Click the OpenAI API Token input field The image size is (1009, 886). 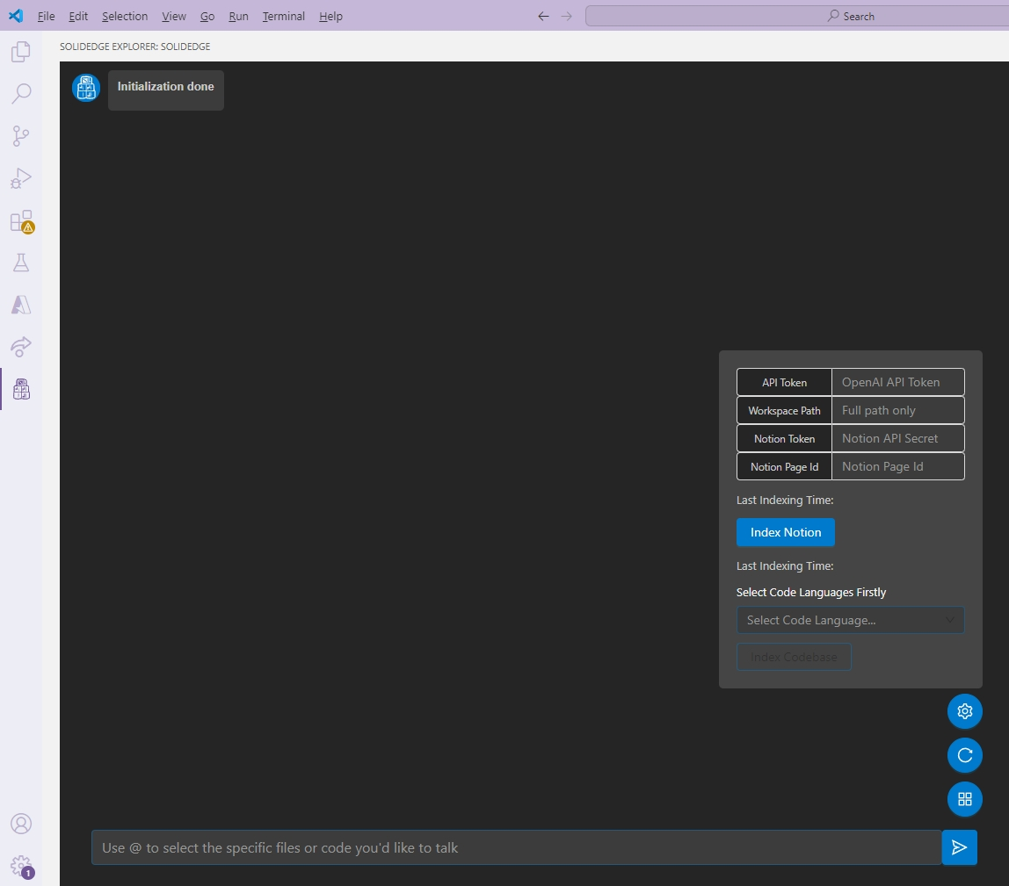tap(897, 382)
